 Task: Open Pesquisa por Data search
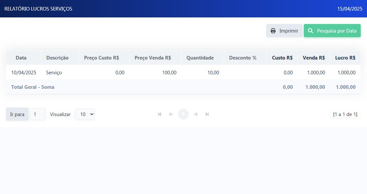point(332,31)
